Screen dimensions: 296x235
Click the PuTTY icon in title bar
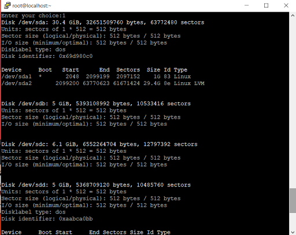7,5
